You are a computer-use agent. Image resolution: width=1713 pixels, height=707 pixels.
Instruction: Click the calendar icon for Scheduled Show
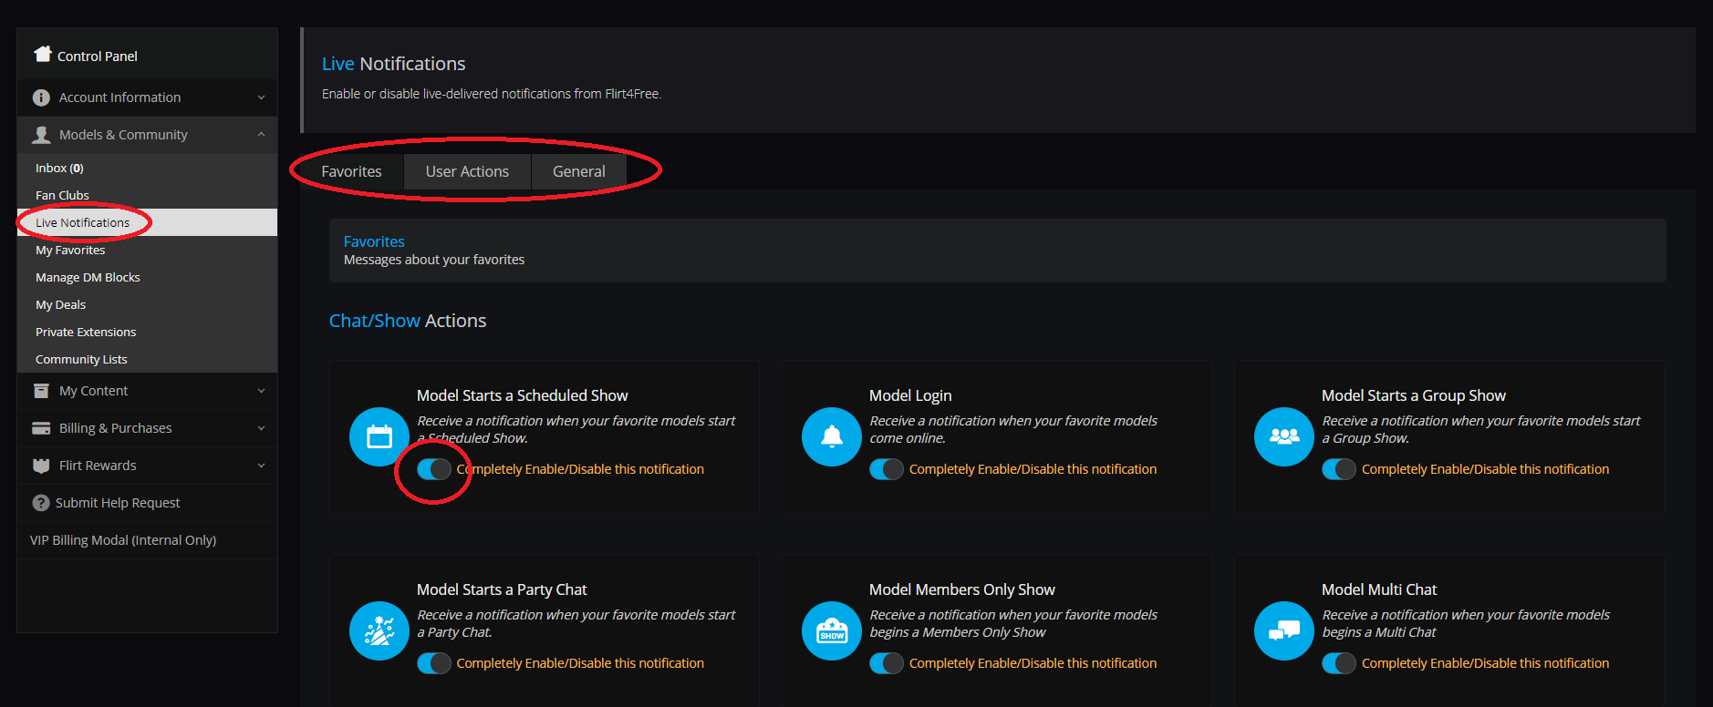(379, 437)
